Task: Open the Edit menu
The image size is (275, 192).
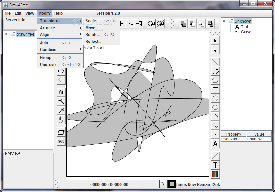Action: [x=18, y=13]
